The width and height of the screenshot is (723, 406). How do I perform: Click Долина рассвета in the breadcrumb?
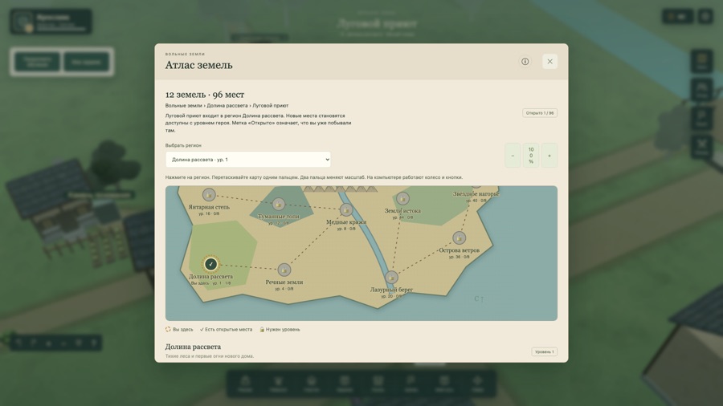pos(227,105)
